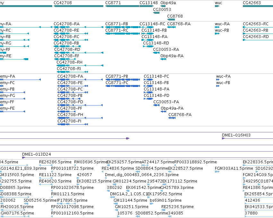Select the Obp49a gene glyph

(163, 6)
